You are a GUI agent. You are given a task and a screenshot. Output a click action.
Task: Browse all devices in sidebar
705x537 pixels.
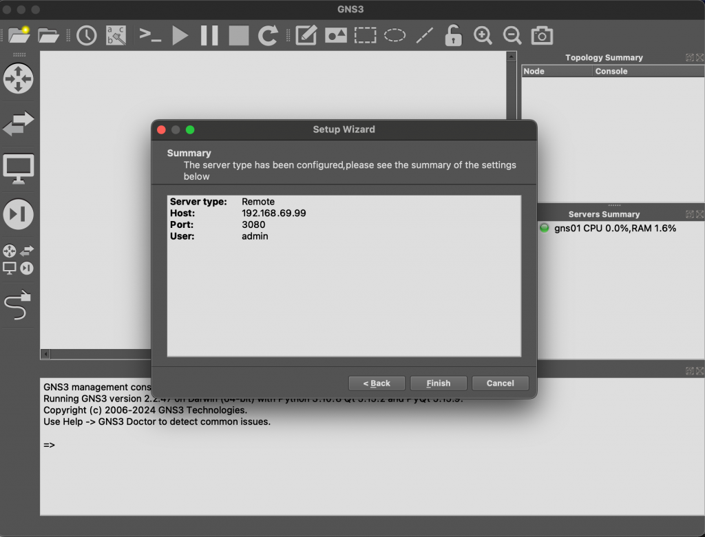(x=19, y=260)
